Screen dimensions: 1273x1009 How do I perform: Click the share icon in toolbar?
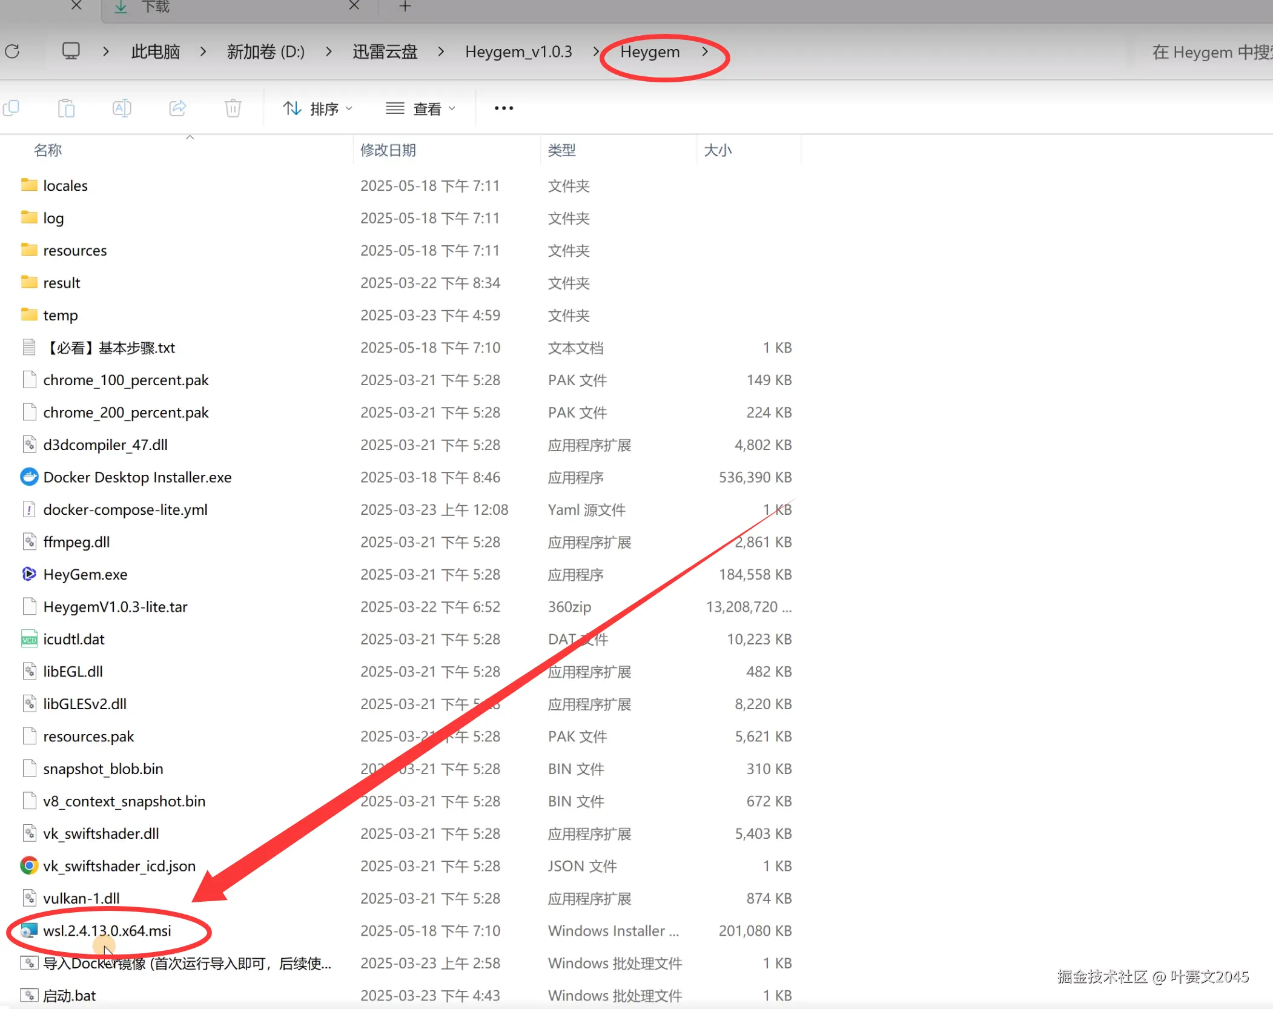[177, 108]
